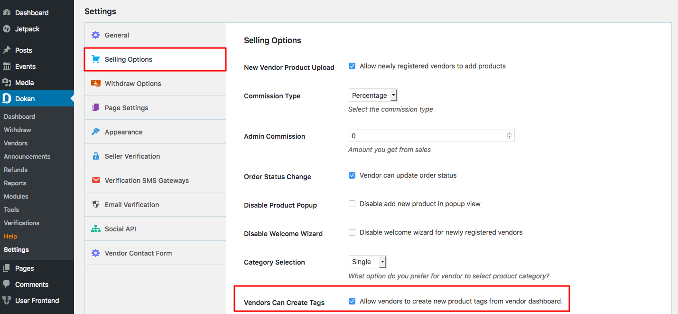The width and height of the screenshot is (678, 314).
Task: Select the Selling Options tab
Action: click(156, 59)
